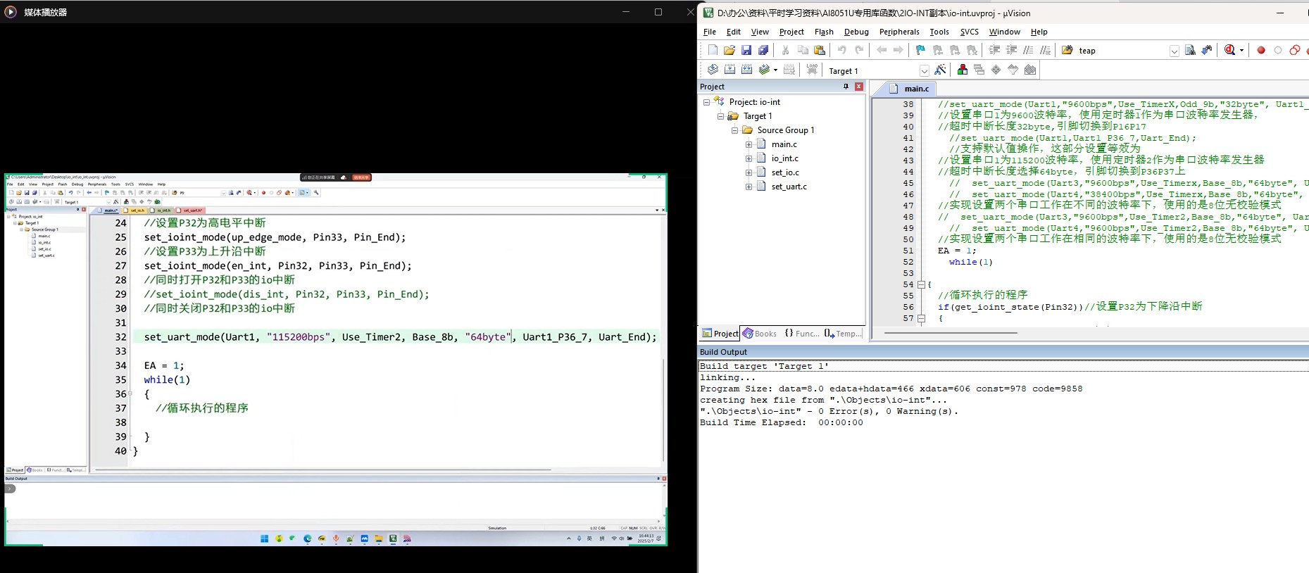Indent selected lines icon
The width and height of the screenshot is (1309, 573).
point(994,50)
